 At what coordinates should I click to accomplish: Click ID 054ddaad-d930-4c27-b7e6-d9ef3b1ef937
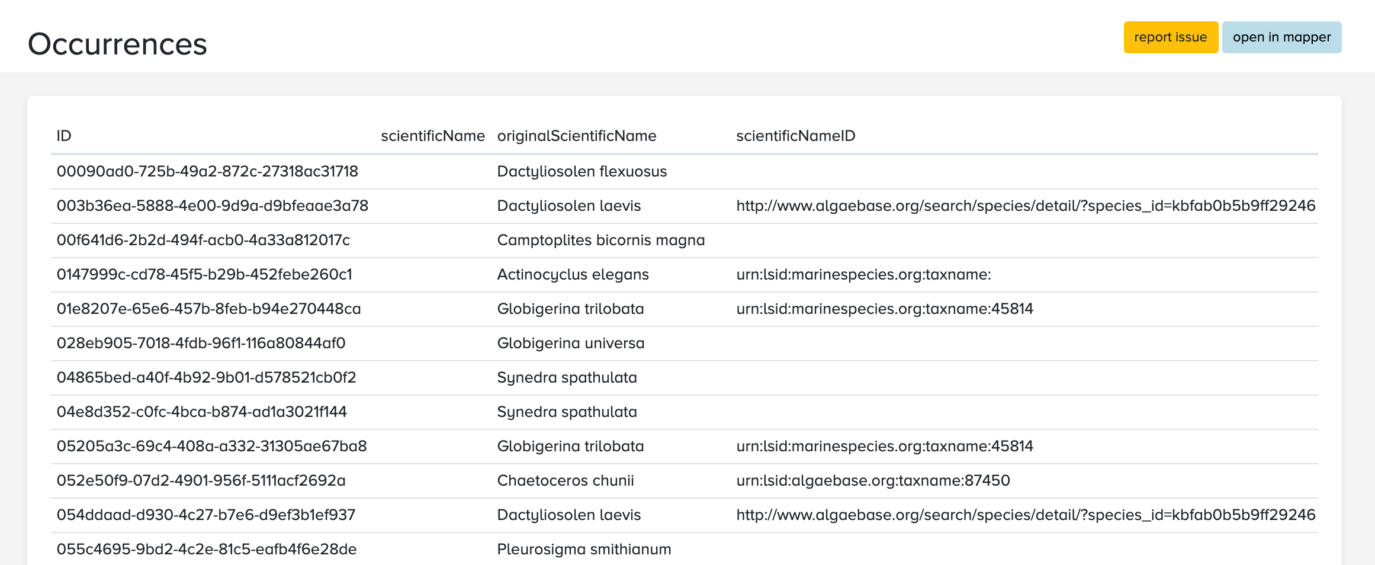coord(206,515)
